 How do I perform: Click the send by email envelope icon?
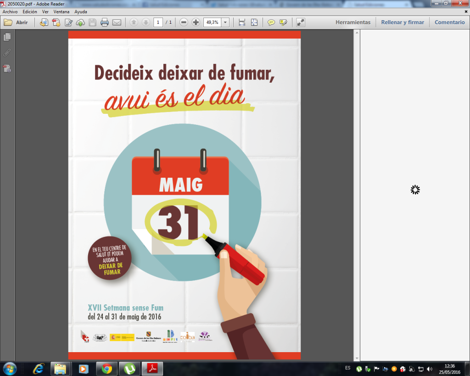point(117,22)
